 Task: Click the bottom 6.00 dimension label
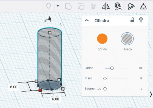click(x=55, y=99)
